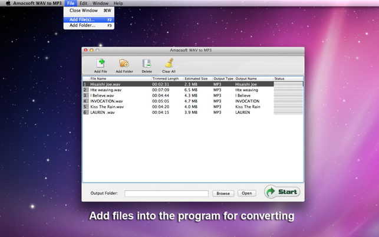Screen dimensions: 379x237
Task: Open the Window menu
Action: (100, 3)
